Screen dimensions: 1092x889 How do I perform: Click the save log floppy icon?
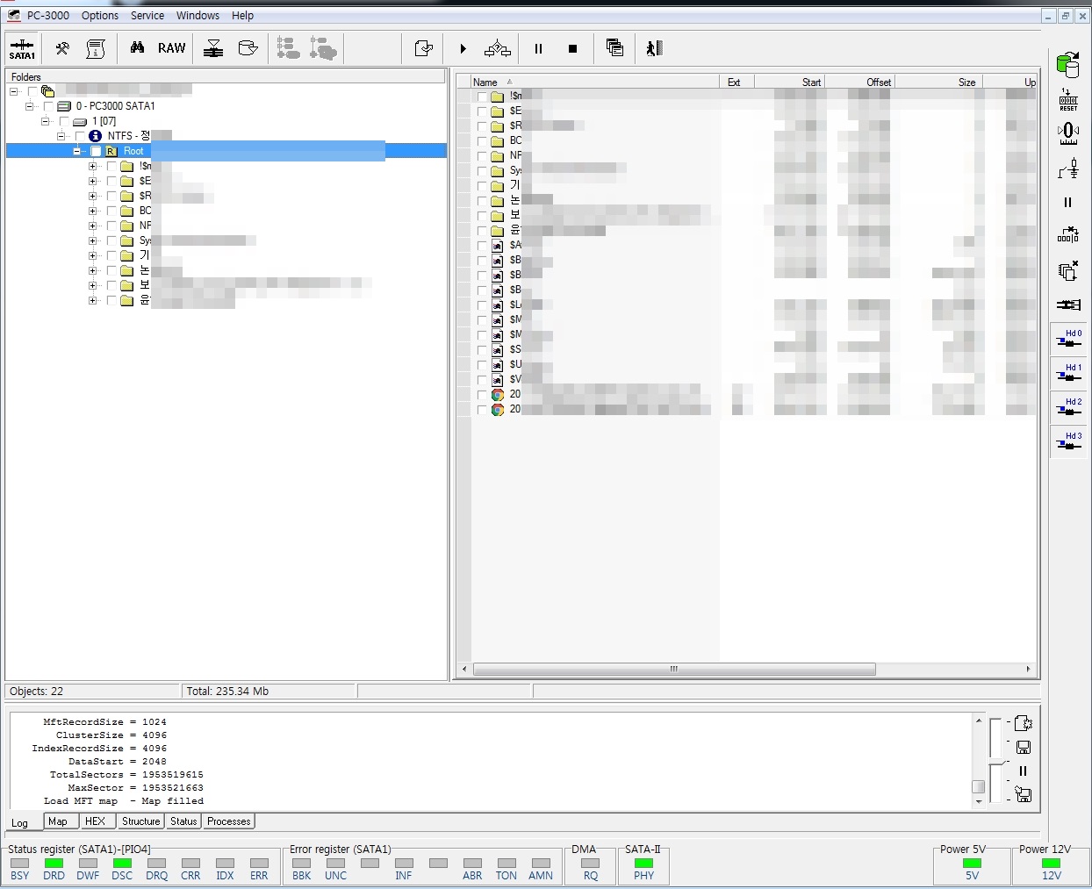1023,747
